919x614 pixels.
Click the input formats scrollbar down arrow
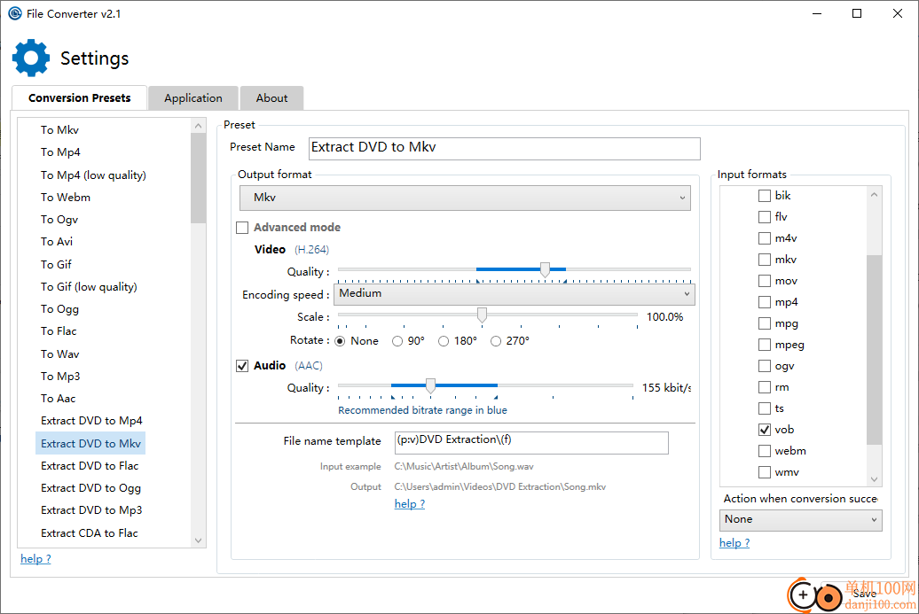tap(874, 479)
